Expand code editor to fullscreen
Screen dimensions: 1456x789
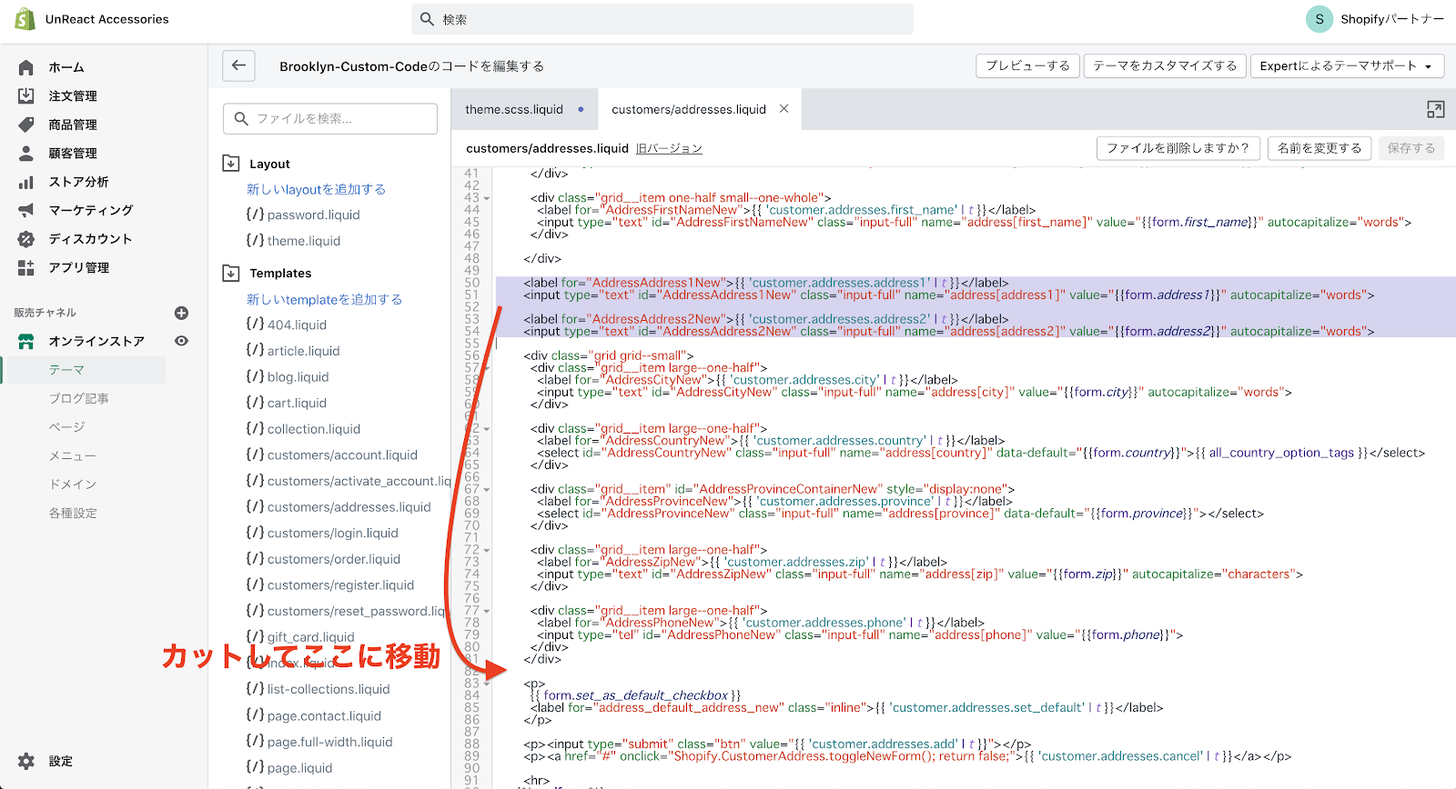point(1435,110)
